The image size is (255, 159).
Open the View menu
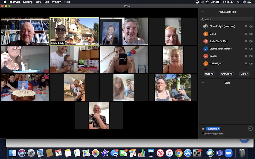tap(38, 2)
